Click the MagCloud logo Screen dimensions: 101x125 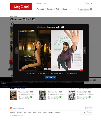coord(21,7)
